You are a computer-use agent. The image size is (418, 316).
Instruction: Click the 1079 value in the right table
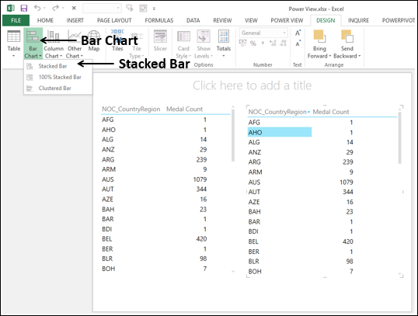click(x=347, y=182)
